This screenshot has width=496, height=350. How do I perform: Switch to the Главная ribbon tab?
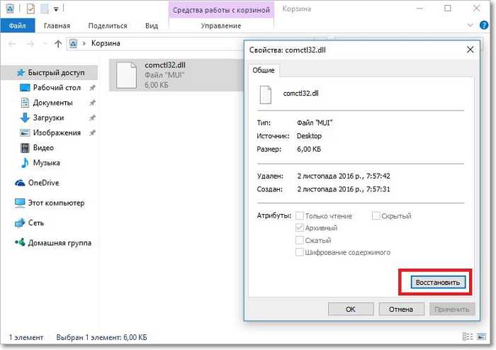click(57, 26)
